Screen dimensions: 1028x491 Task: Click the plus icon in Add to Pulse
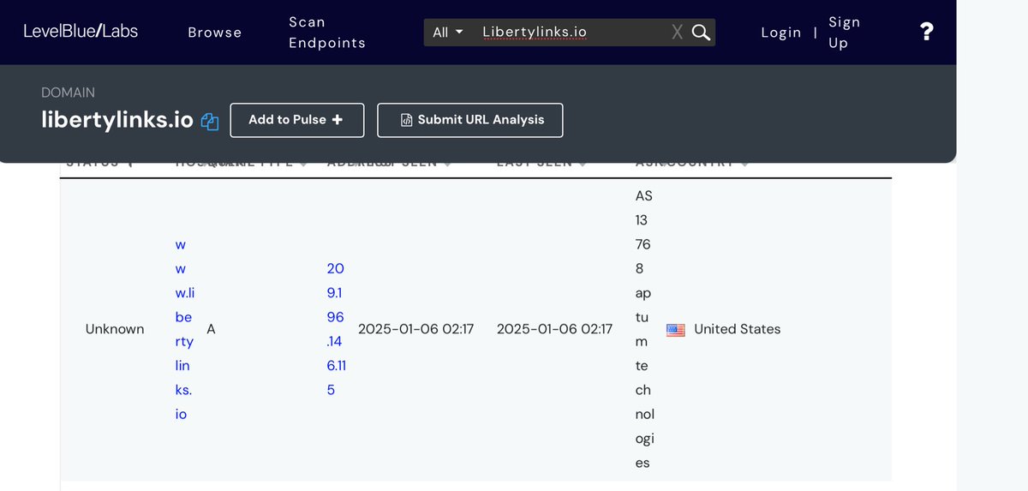point(338,120)
